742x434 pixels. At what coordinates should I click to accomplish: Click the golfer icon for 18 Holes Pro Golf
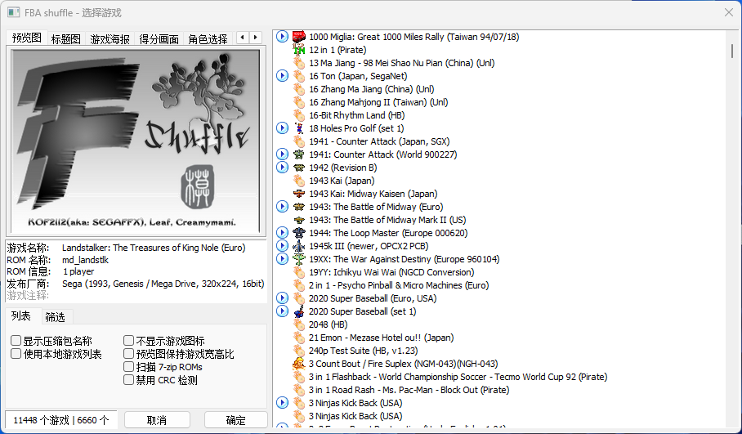point(299,128)
